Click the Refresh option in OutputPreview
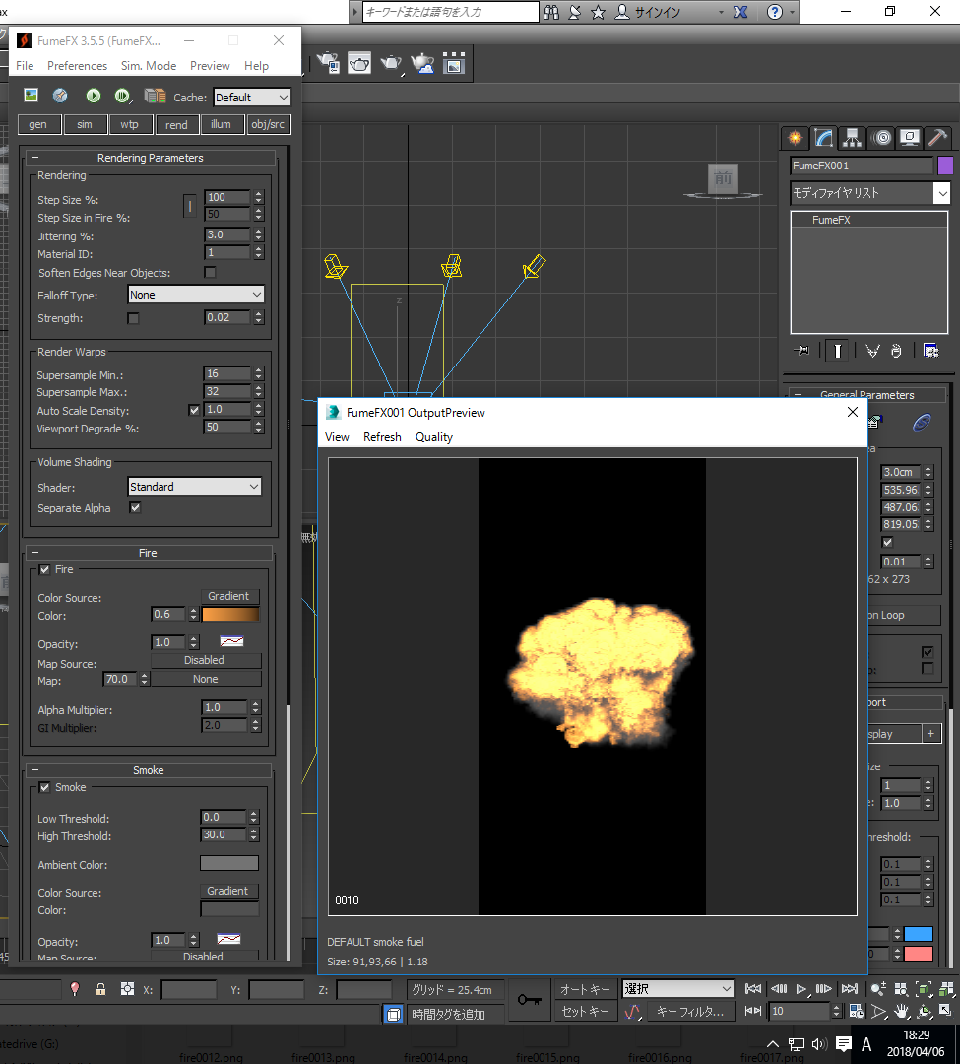Screen dimensions: 960x1064 pyautogui.click(x=382, y=436)
